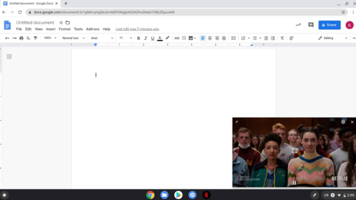Rename the Untitled document title
The image size is (356, 200).
35,23
